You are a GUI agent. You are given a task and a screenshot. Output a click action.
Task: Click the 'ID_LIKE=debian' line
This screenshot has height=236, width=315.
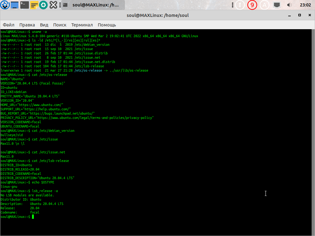click(x=14, y=92)
